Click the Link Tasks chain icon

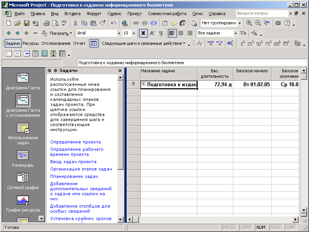coord(136,23)
